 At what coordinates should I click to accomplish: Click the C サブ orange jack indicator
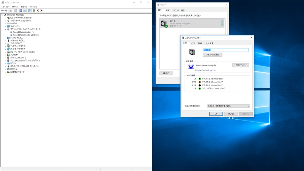[200, 82]
